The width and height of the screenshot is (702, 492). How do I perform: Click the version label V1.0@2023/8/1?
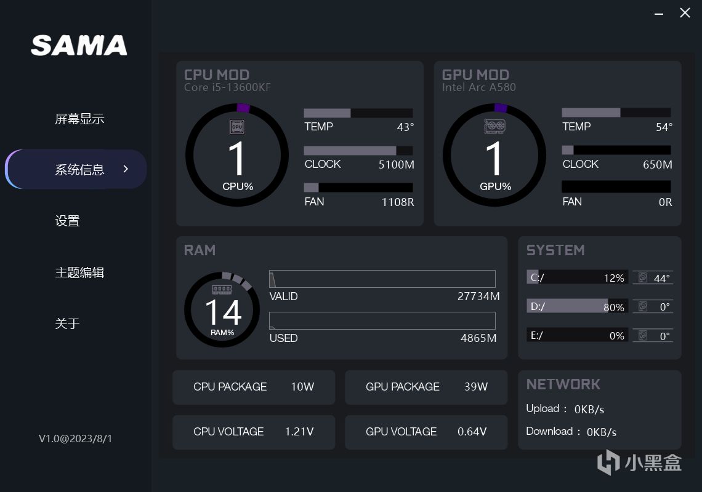(x=75, y=438)
